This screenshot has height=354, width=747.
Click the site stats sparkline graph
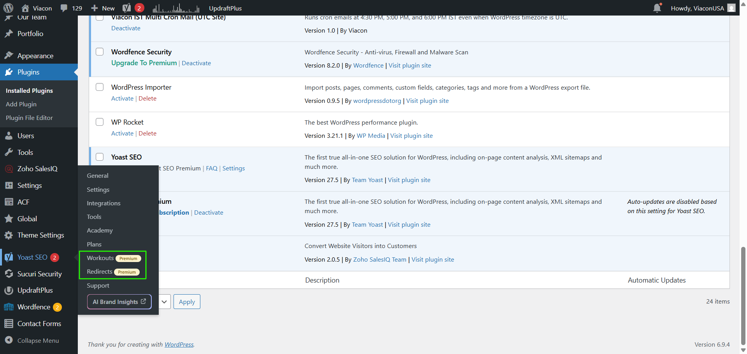click(x=176, y=8)
